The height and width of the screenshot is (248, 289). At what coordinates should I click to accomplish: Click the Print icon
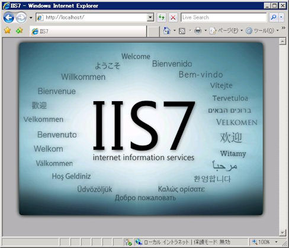pos(198,31)
